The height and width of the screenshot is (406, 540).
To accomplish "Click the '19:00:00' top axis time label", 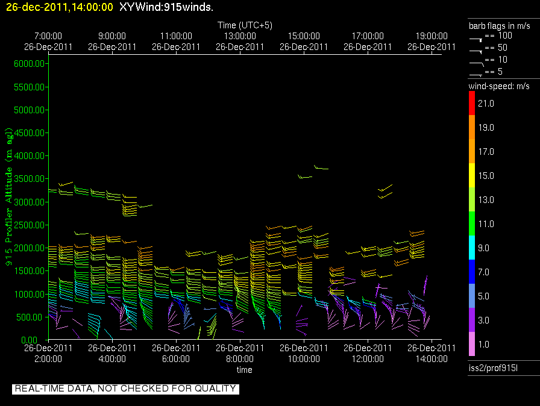I will coord(432,36).
